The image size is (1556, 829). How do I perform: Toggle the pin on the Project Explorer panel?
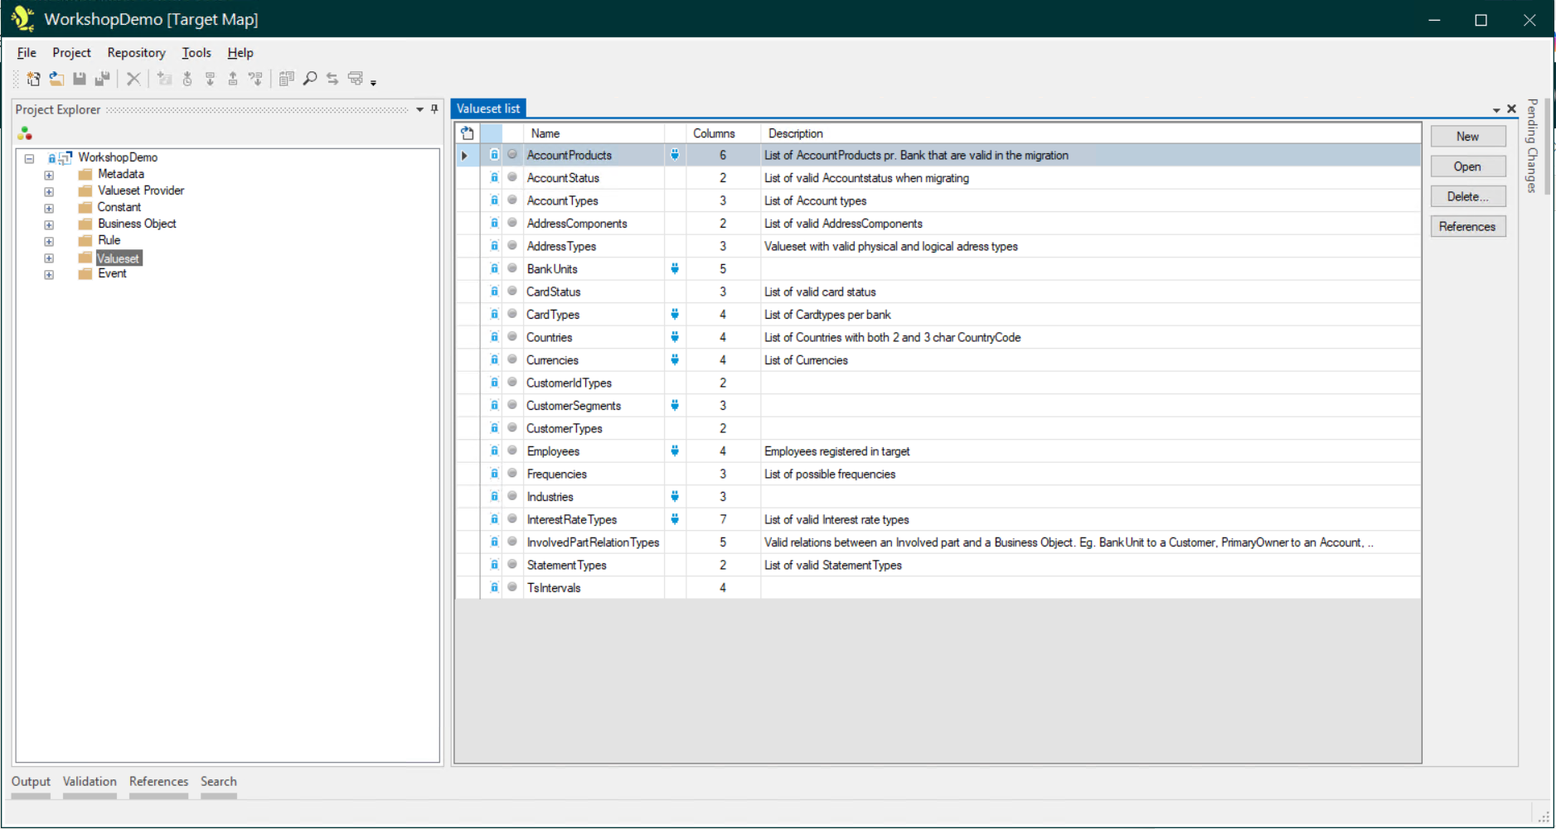434,108
